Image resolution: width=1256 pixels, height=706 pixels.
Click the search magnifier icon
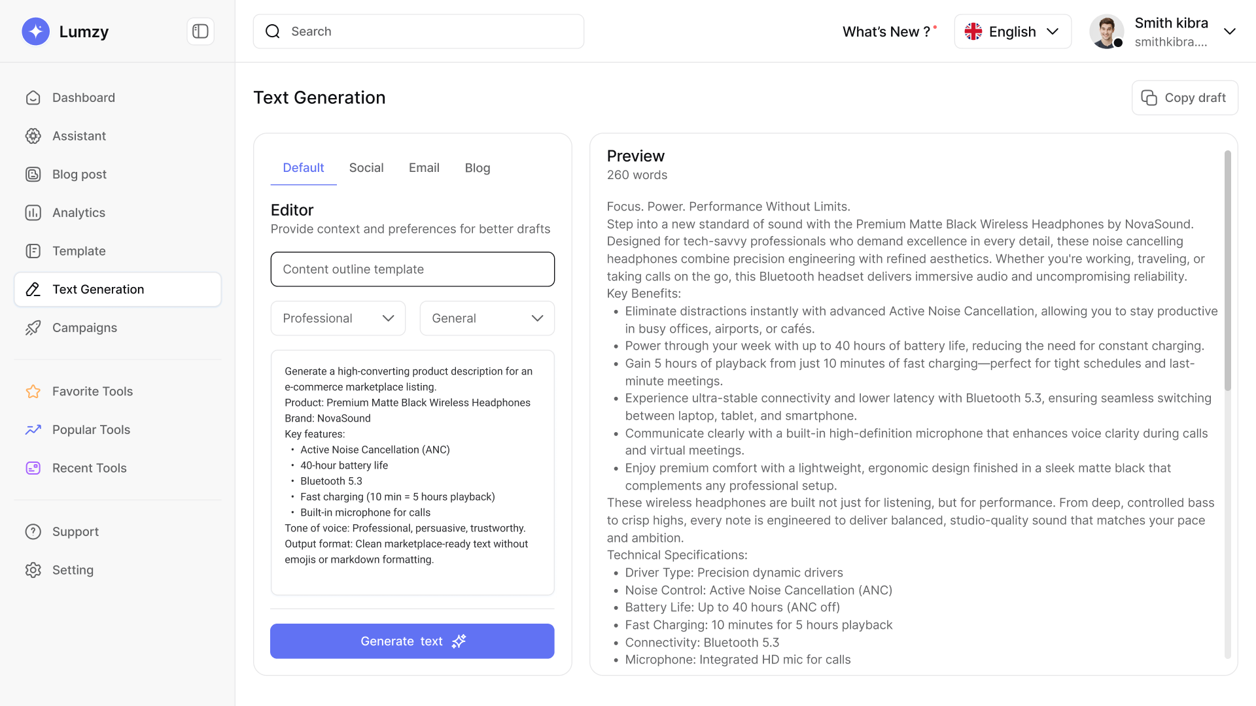click(273, 31)
